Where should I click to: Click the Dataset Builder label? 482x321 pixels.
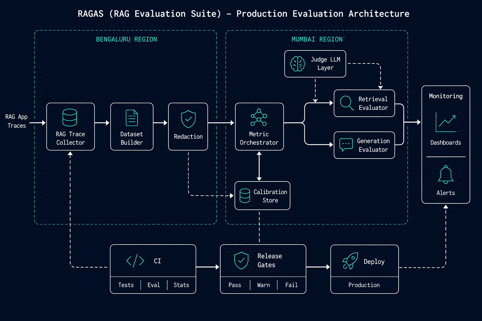click(132, 138)
